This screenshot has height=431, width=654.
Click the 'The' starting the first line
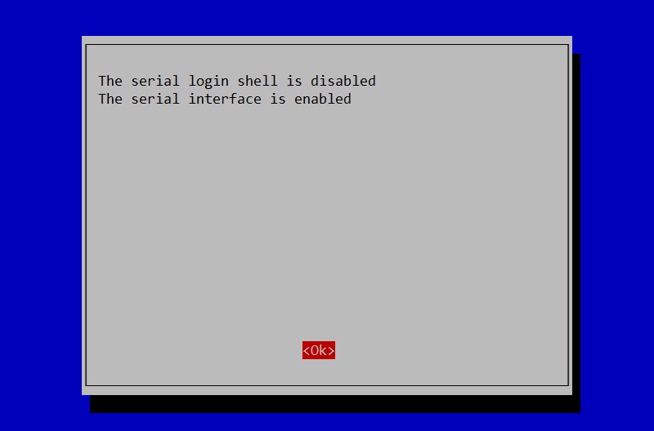110,80
